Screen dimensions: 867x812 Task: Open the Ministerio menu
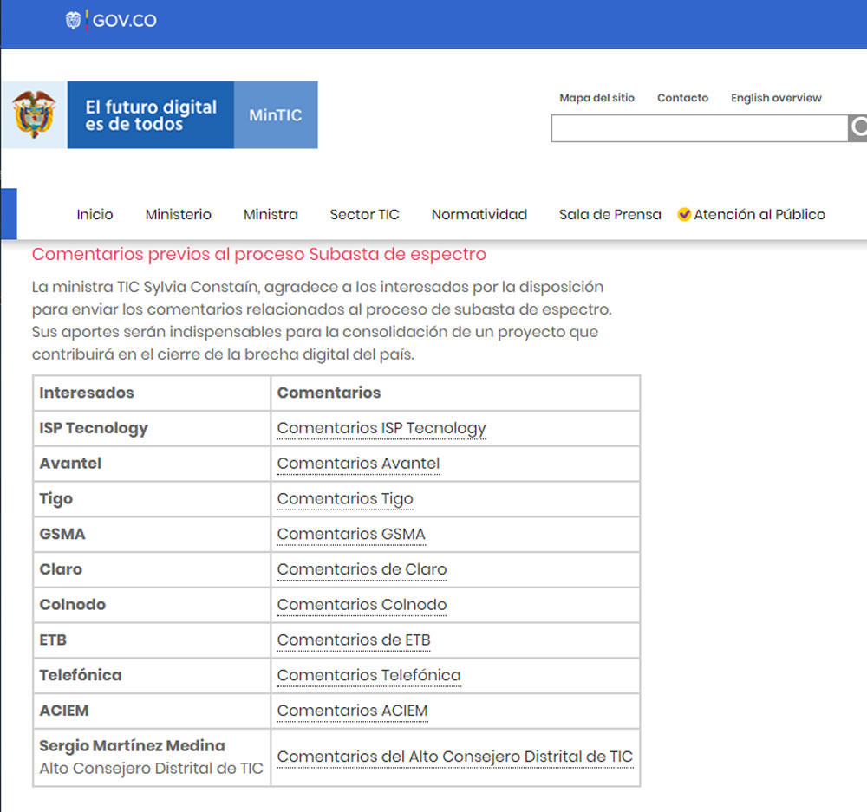[x=178, y=214]
